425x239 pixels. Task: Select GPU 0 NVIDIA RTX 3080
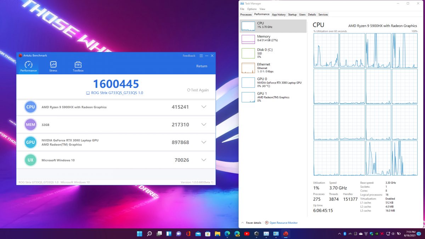point(273,82)
